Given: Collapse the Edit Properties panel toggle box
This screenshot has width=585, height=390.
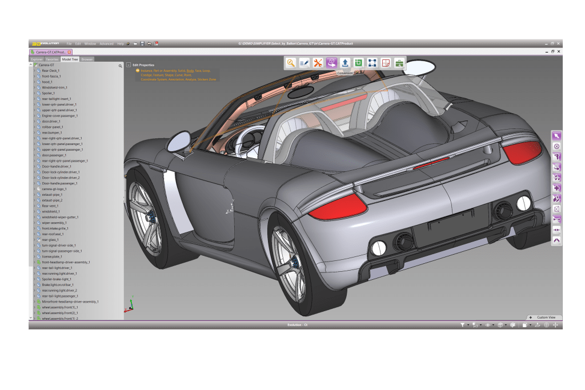Looking at the screenshot, I should coord(129,65).
